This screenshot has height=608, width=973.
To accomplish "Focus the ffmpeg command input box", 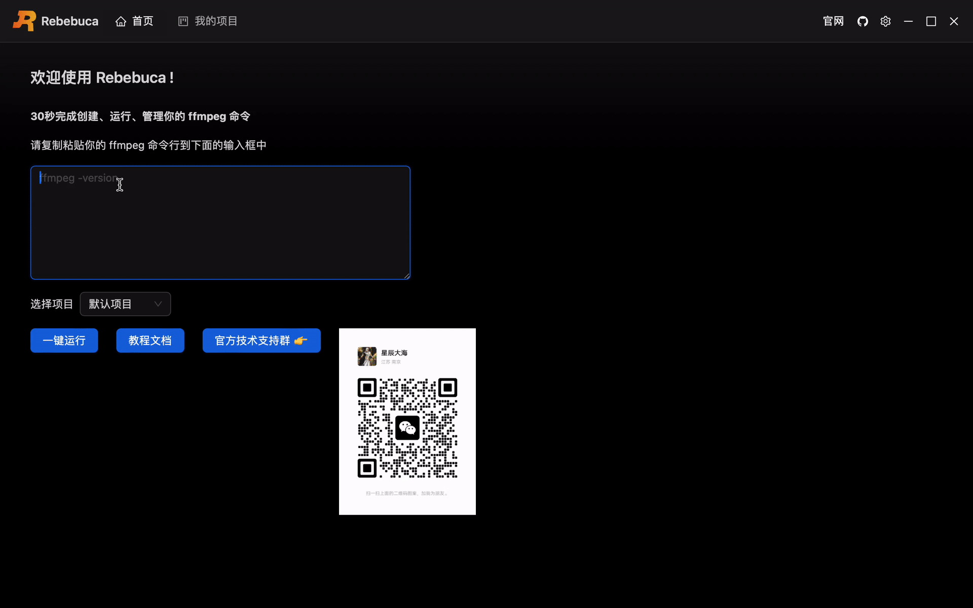I will point(220,223).
